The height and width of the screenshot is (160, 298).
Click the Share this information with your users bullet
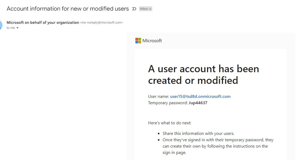coord(198,133)
